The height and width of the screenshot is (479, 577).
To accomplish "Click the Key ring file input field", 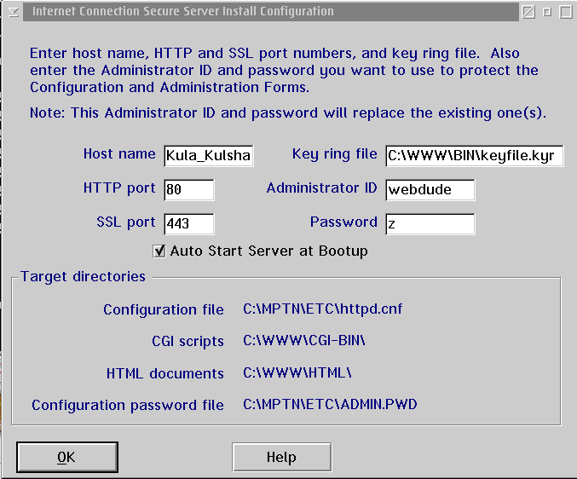I will pyautogui.click(x=473, y=155).
